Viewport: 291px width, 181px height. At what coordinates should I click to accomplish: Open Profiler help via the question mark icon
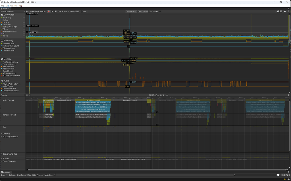click(x=285, y=11)
